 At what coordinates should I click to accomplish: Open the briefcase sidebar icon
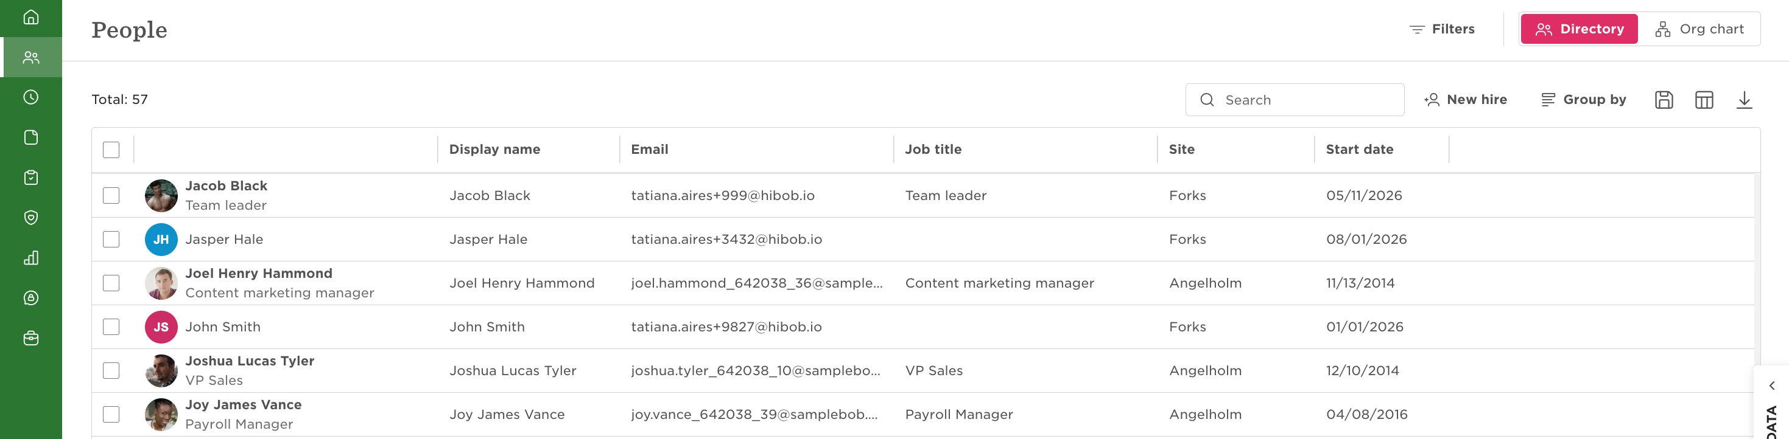point(30,339)
